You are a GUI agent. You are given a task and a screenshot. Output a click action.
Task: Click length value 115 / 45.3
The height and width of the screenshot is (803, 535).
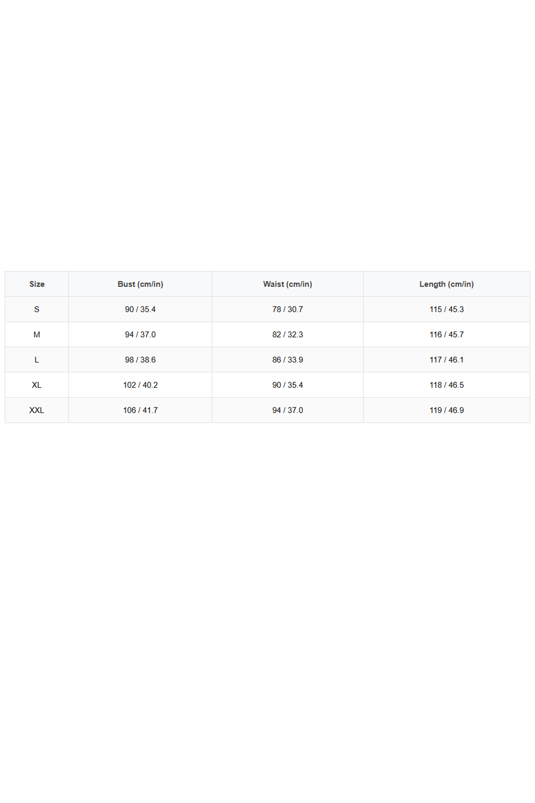point(446,309)
